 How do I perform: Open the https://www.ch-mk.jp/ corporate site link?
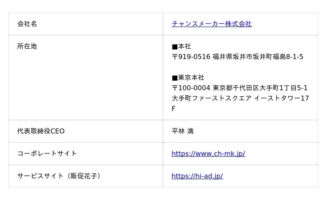pos(208,154)
